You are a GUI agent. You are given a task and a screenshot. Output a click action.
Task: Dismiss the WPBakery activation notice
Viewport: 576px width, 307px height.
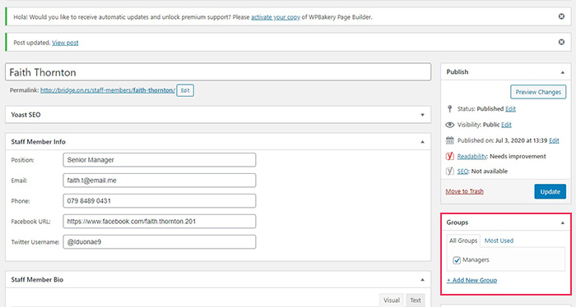click(x=561, y=16)
